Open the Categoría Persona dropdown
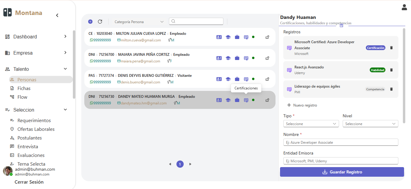The height and width of the screenshot is (189, 411). 139,22
